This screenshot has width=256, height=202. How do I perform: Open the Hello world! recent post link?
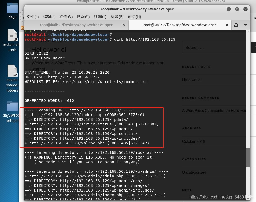coord(192,80)
